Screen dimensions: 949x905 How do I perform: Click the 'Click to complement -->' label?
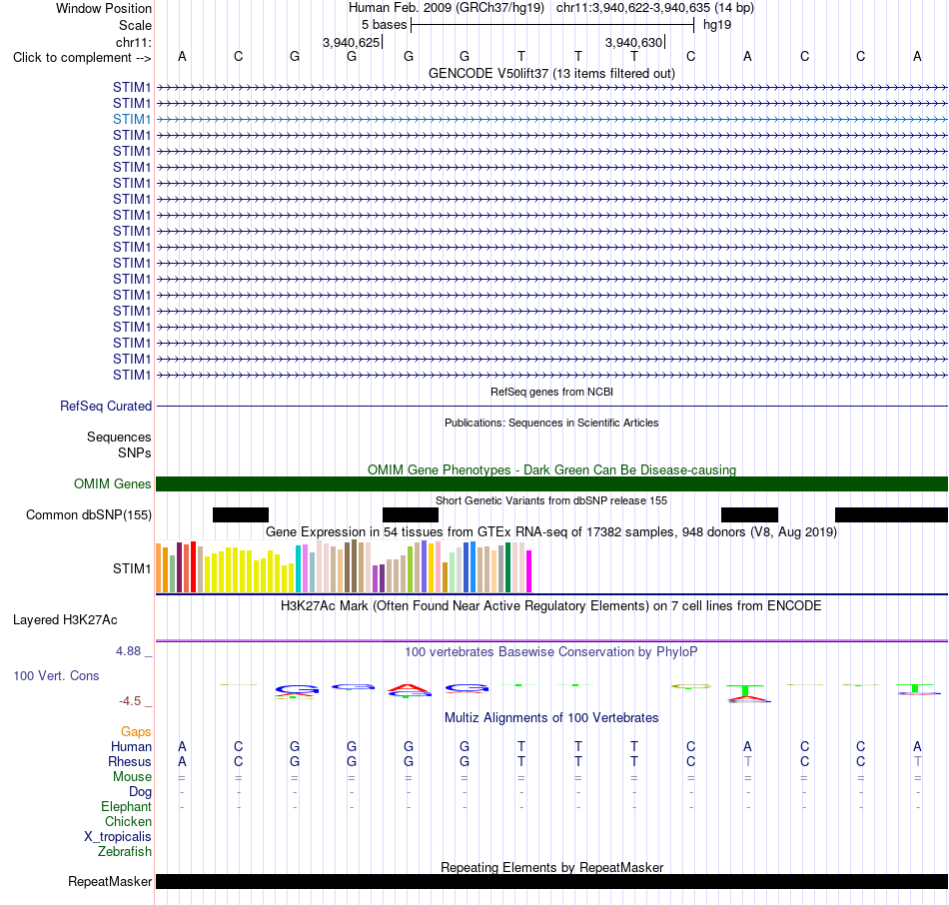[x=82, y=58]
